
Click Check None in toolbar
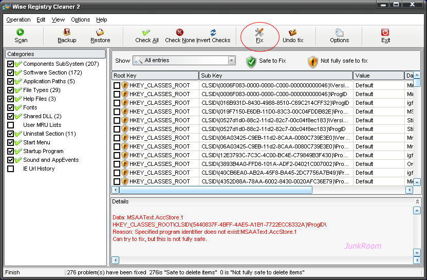click(x=180, y=35)
